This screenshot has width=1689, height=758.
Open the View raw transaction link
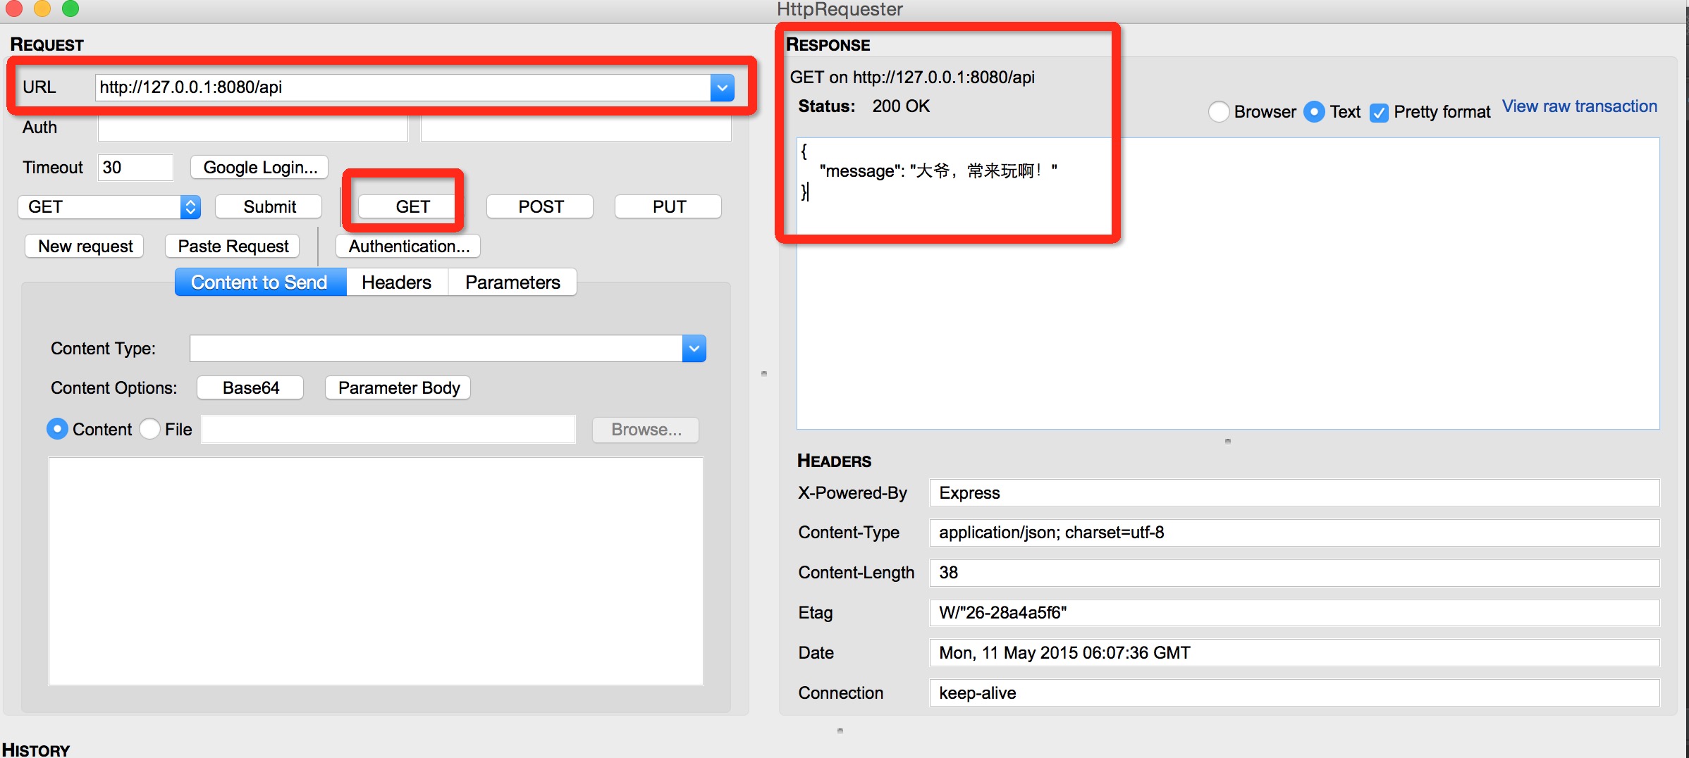(x=1580, y=106)
